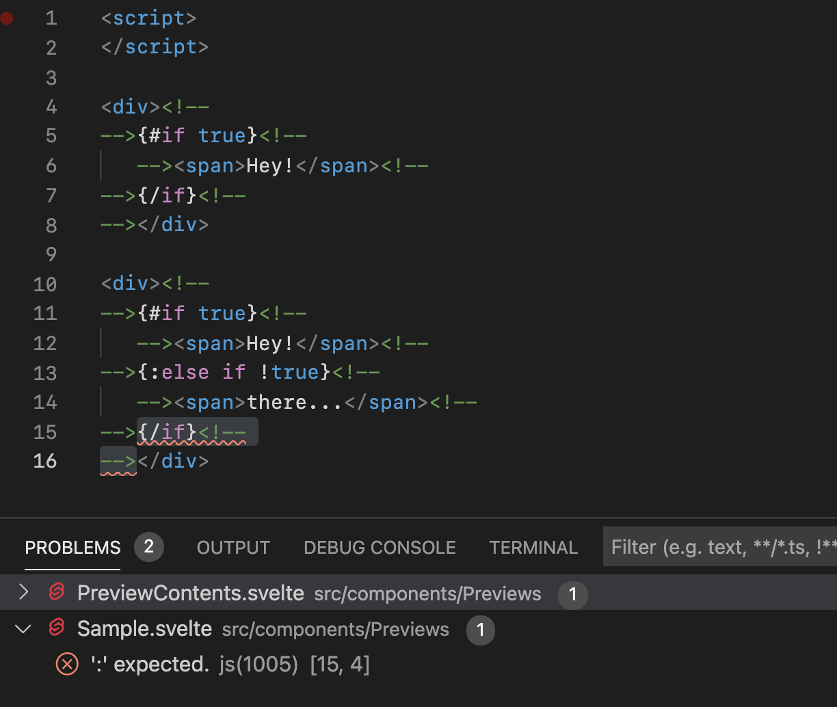The height and width of the screenshot is (707, 837).
Task: Click the red error circle icon for ':' expected
Action: [x=66, y=664]
